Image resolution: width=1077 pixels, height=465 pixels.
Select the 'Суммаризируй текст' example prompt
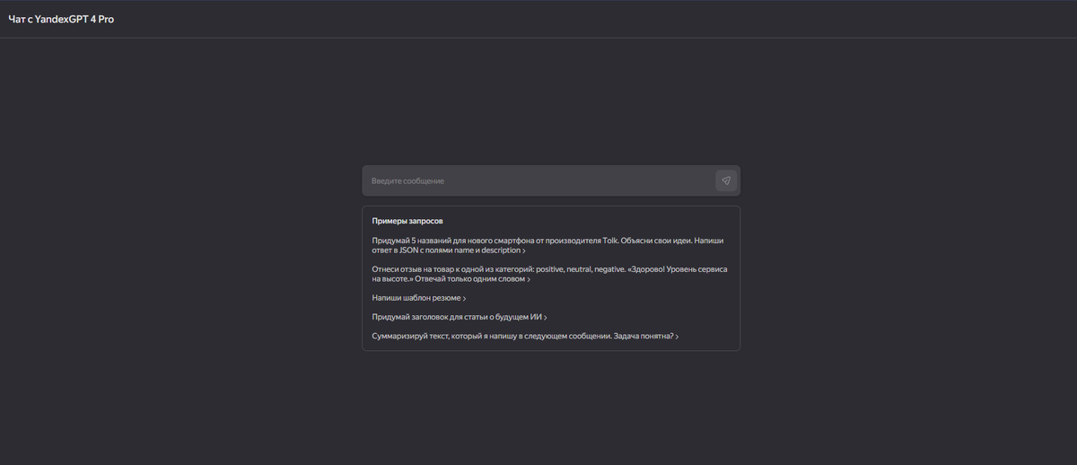point(525,336)
